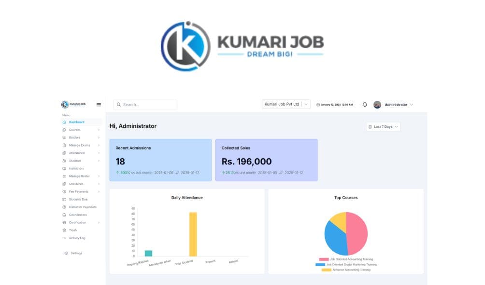Screen dimensions: 485x285
Task: Click the Administrator avatar picture
Action: [377, 105]
